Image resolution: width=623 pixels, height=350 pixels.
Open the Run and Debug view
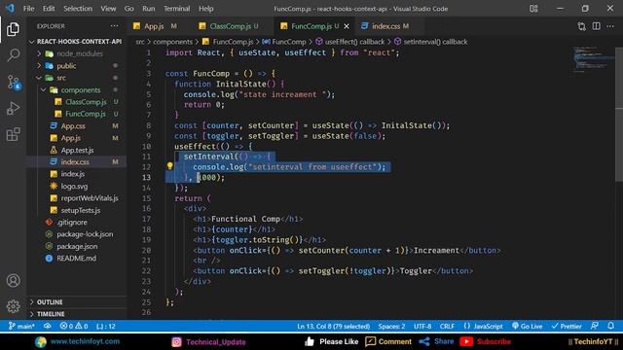(x=13, y=108)
